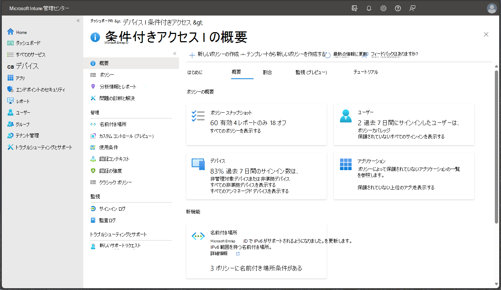Select the 概要 tab
The height and width of the screenshot is (290, 501).
(237, 72)
